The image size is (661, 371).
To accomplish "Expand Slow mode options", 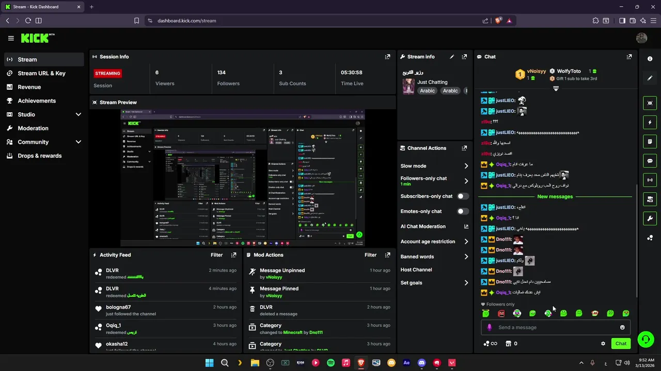I will (466, 166).
